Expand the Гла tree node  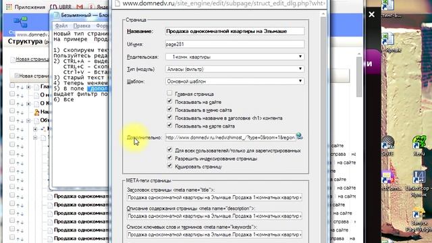click(x=28, y=87)
